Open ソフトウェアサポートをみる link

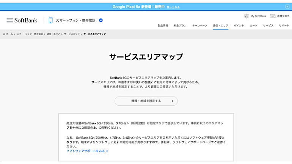click(x=87, y=151)
